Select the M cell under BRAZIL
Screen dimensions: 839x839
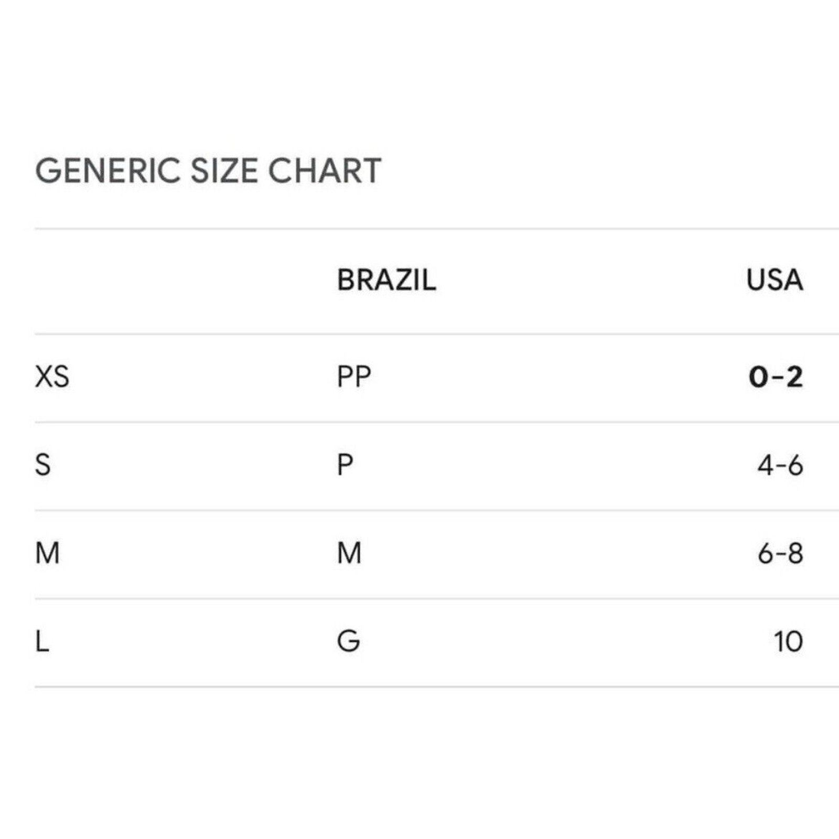tap(349, 553)
